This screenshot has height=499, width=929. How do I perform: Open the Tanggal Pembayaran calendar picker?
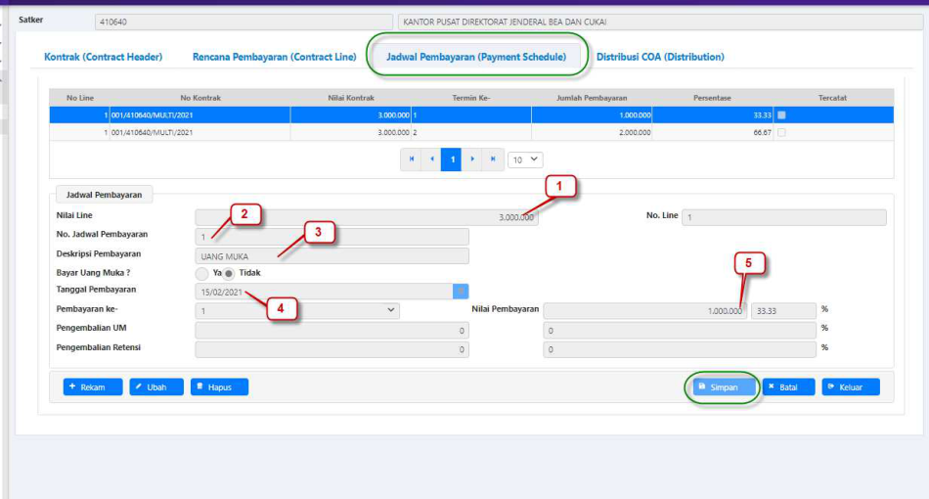coord(461,292)
